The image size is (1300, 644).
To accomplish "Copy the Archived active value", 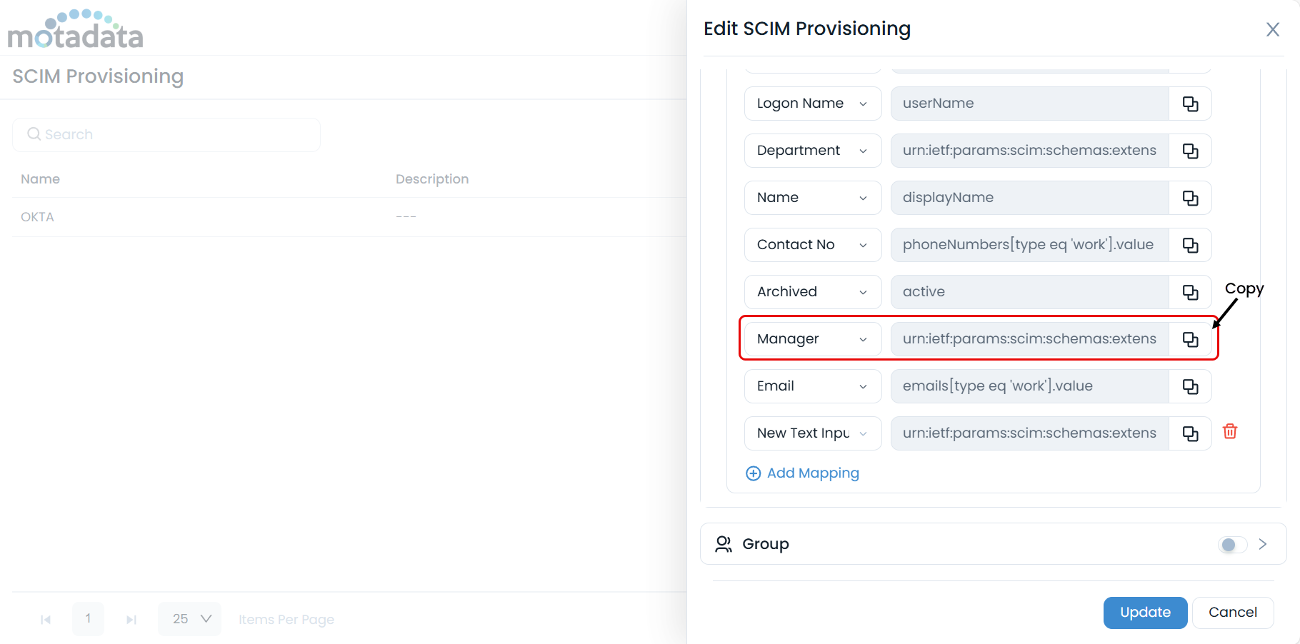I will pyautogui.click(x=1190, y=292).
